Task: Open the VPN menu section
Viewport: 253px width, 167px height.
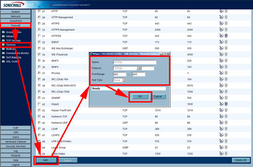Action: [16, 133]
